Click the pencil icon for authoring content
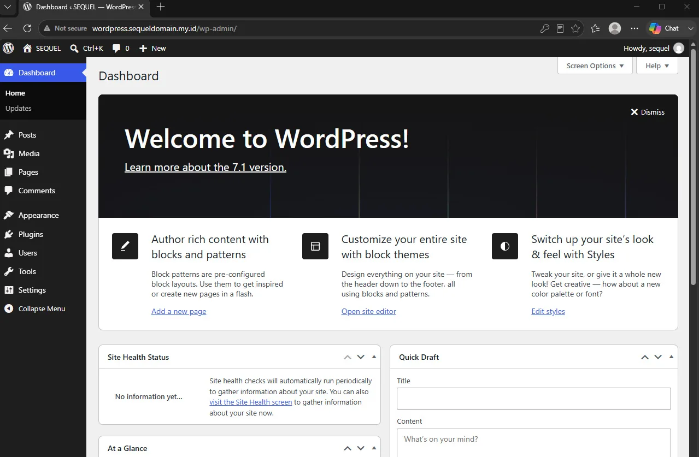The height and width of the screenshot is (457, 699). pyautogui.click(x=125, y=246)
